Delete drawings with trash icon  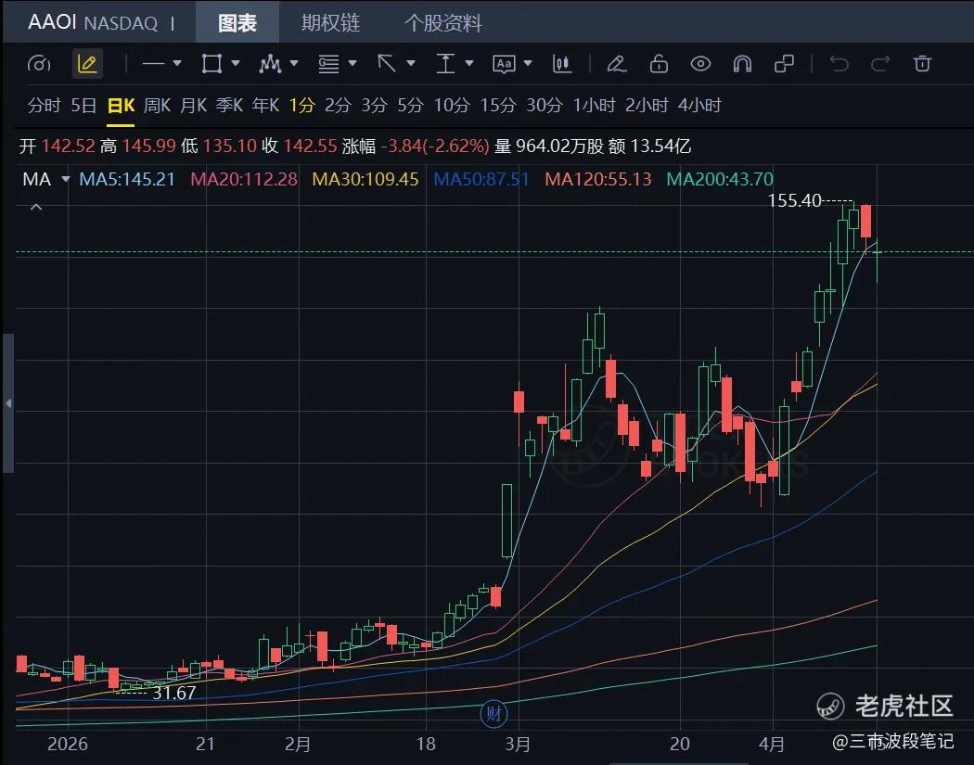pos(922,63)
